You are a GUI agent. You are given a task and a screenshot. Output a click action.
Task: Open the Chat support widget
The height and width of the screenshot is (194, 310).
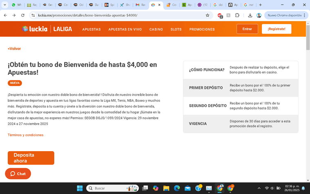click(18, 174)
